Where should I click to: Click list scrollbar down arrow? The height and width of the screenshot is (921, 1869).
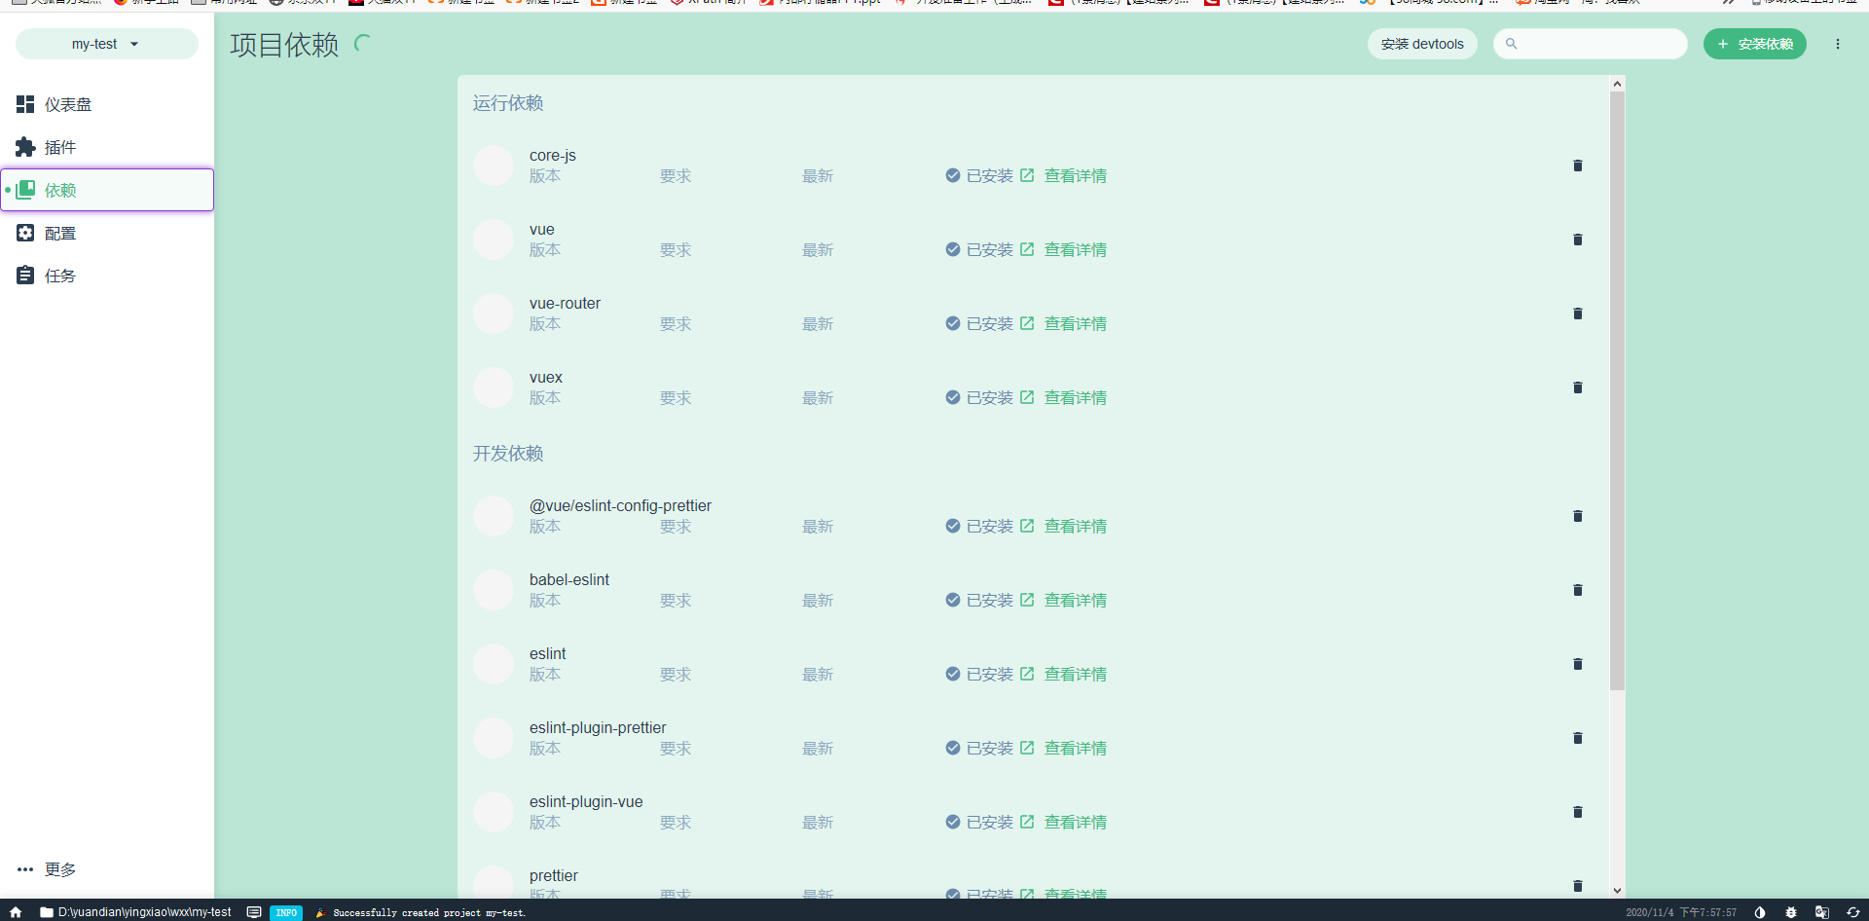coord(1617,890)
